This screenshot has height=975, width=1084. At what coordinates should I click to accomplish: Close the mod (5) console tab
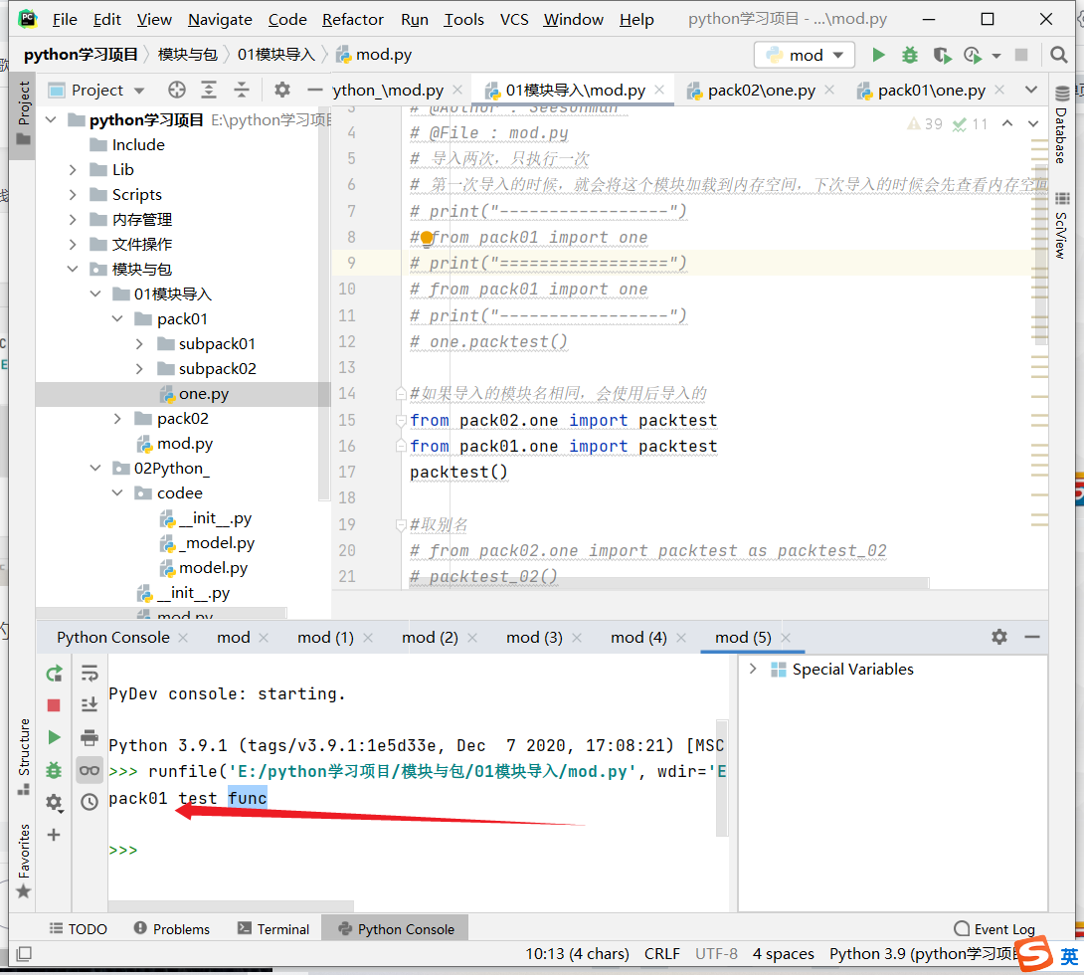click(x=786, y=638)
